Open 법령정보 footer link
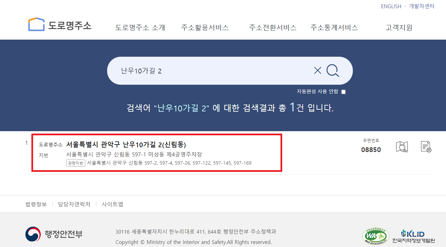 [x=36, y=204]
